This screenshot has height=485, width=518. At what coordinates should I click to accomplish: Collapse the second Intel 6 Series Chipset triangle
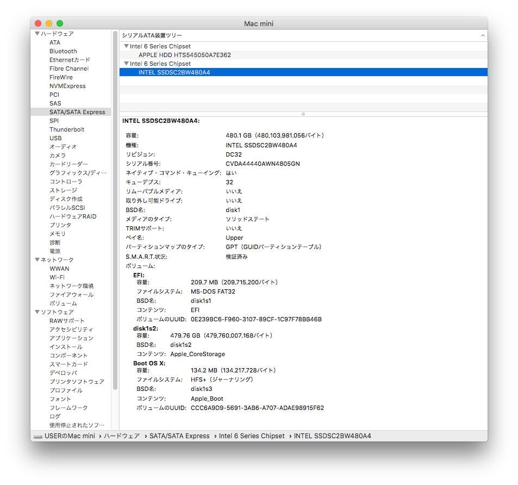tap(126, 64)
